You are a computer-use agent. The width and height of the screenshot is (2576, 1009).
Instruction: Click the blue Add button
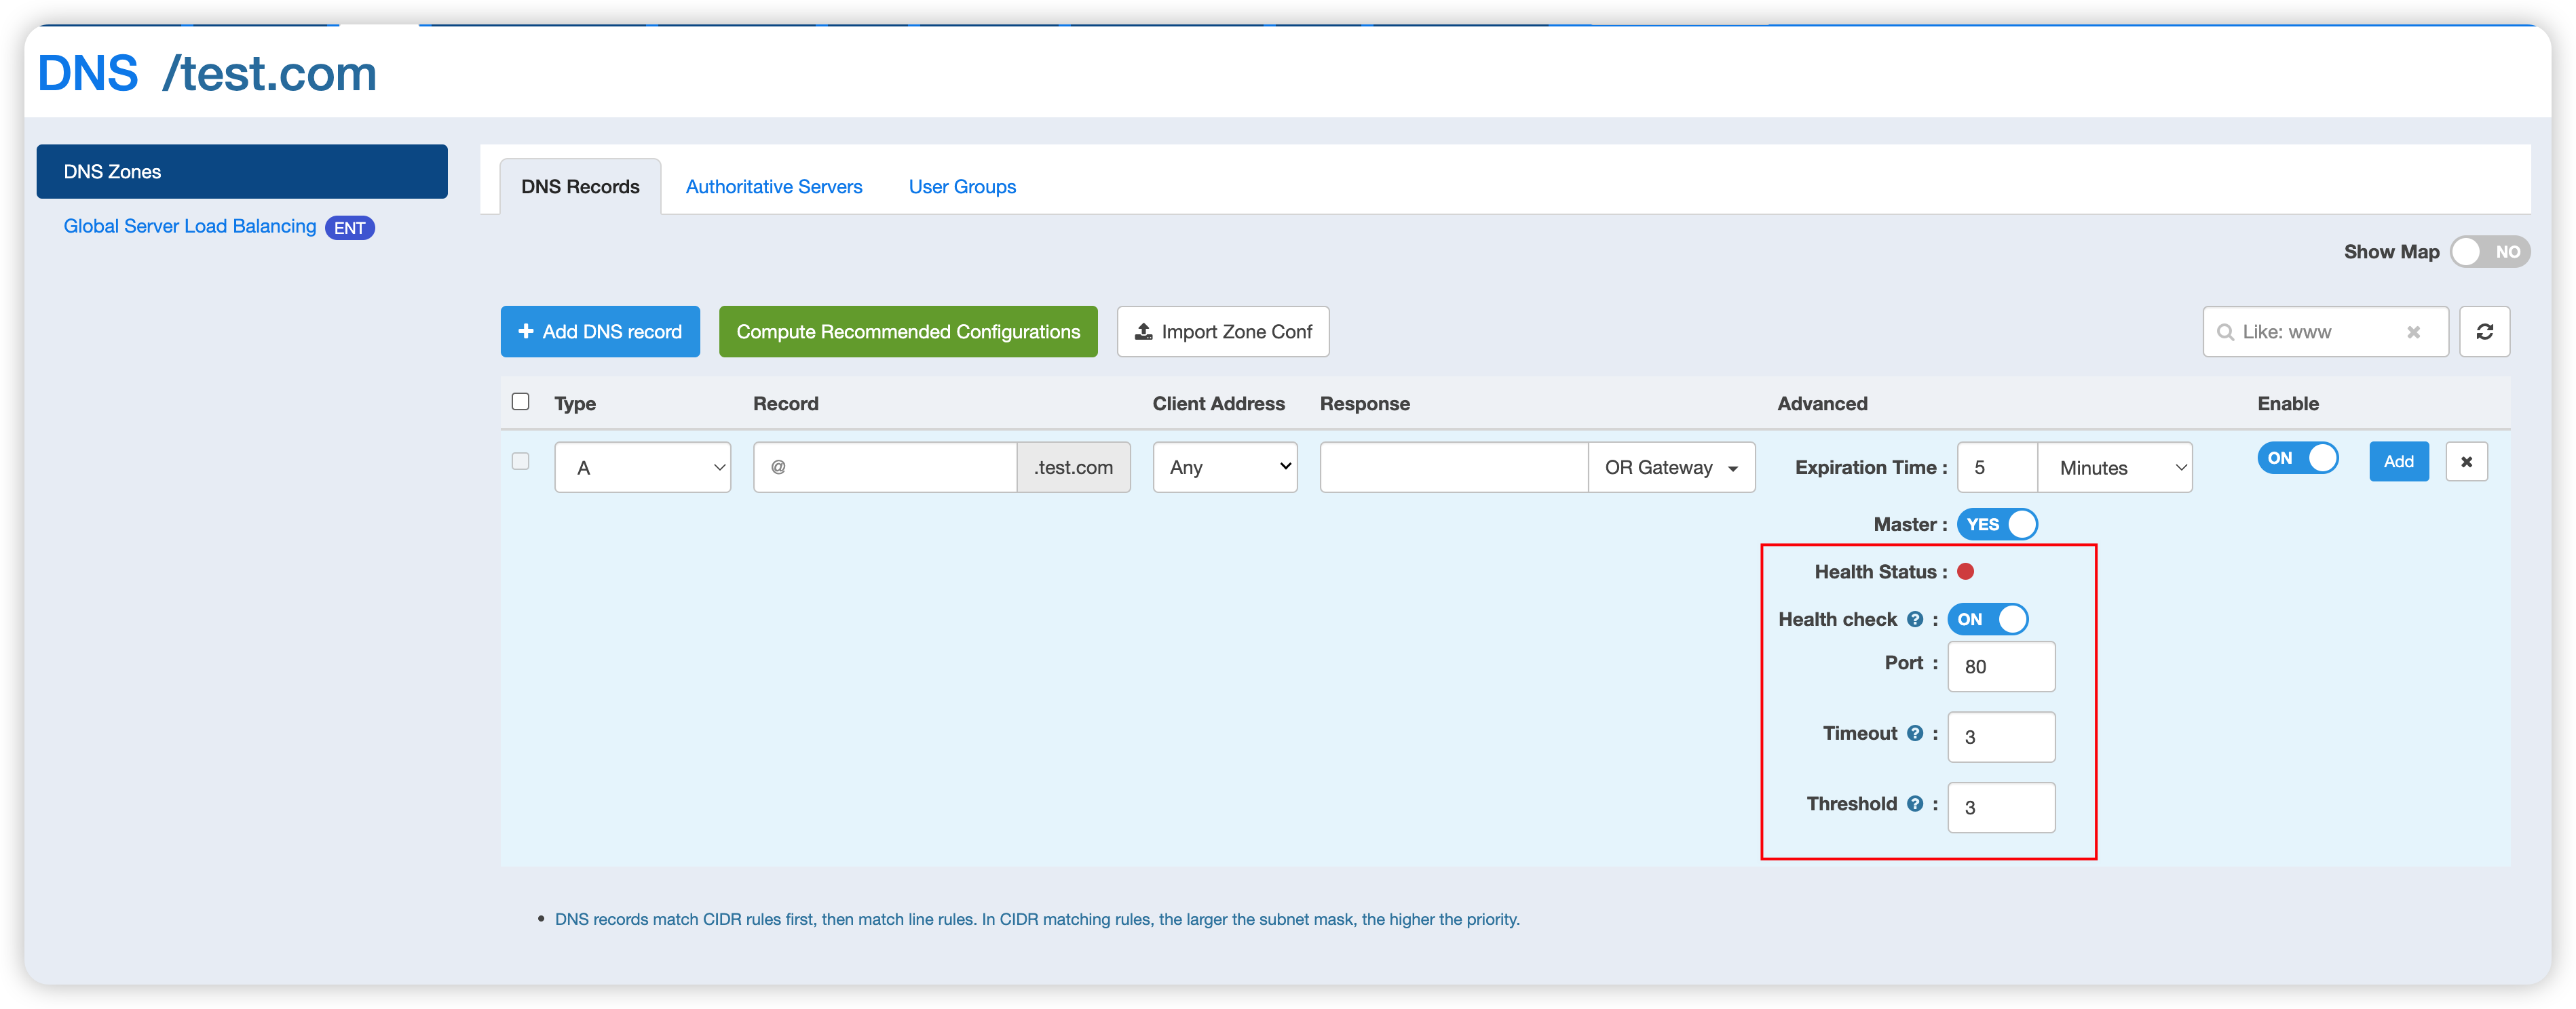click(2398, 462)
